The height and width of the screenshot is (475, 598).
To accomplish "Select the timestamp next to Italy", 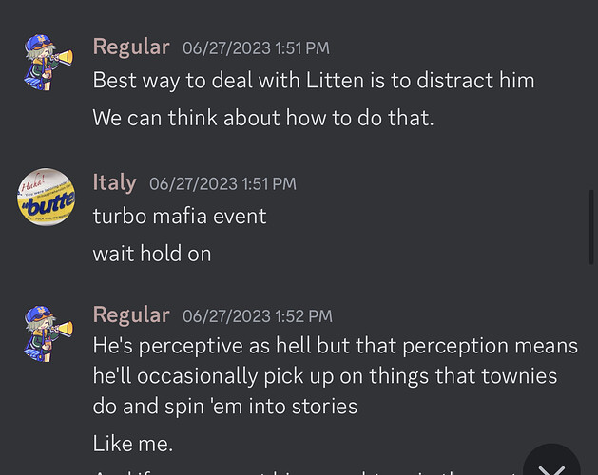I will pos(222,184).
